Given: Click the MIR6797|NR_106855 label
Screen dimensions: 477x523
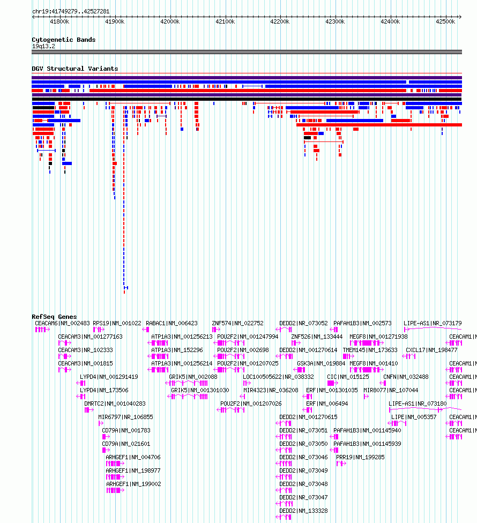Looking at the screenshot, I should point(126,417).
